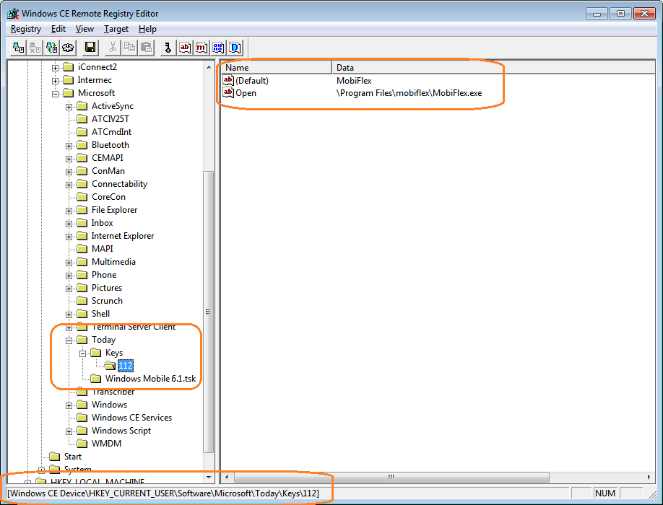Click the values pane scroll left arrow
663x505 pixels.
coord(227,477)
